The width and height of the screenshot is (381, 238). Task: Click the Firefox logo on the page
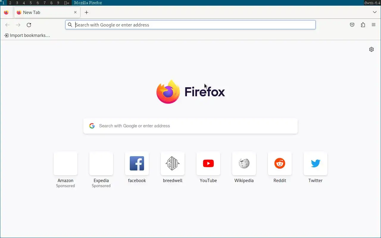(x=190, y=92)
